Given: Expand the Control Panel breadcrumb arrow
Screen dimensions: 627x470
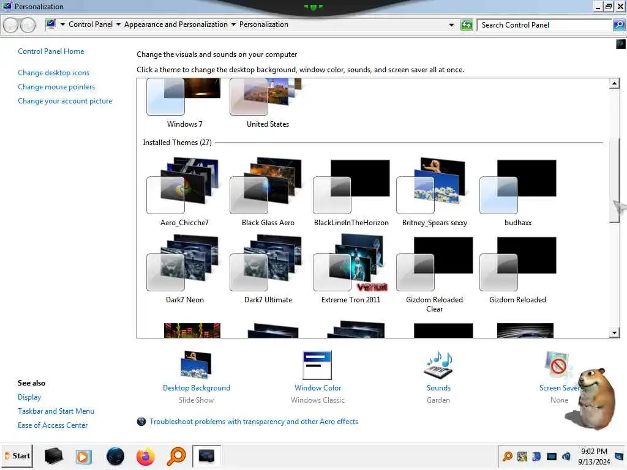Looking at the screenshot, I should tap(118, 24).
